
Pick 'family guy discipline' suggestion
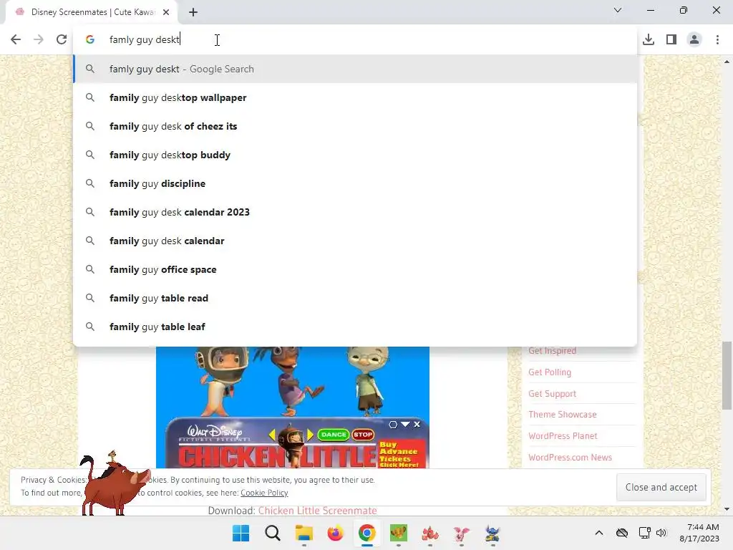pyautogui.click(x=355, y=183)
